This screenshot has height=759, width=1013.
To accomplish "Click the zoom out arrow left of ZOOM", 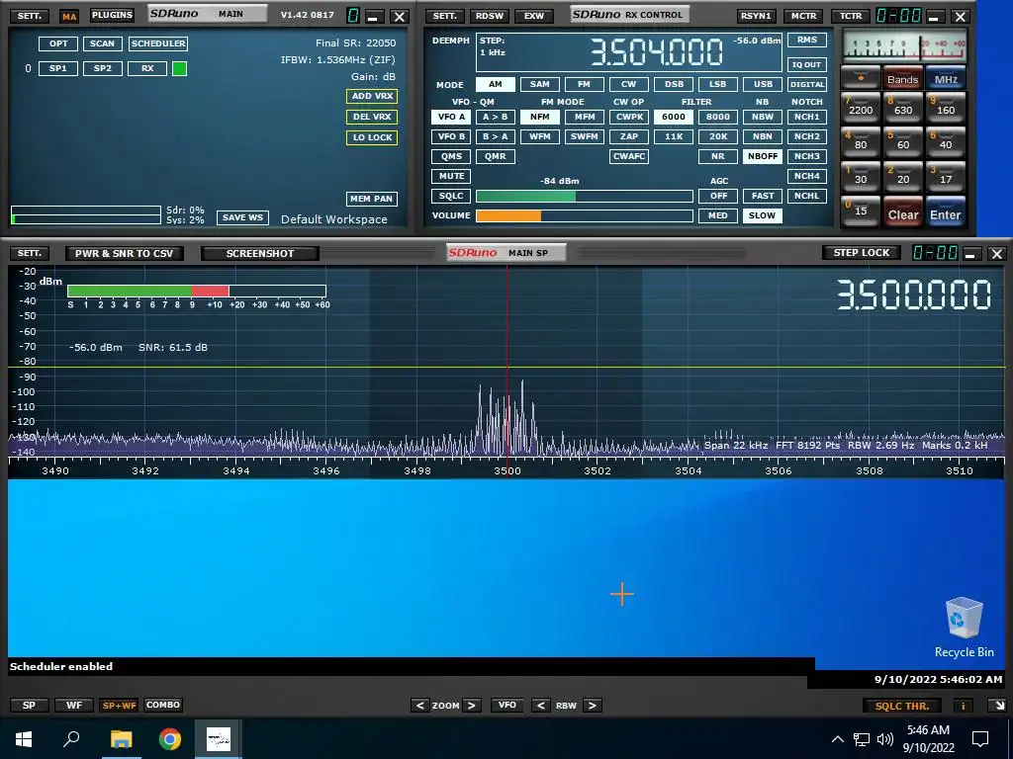I will [419, 706].
